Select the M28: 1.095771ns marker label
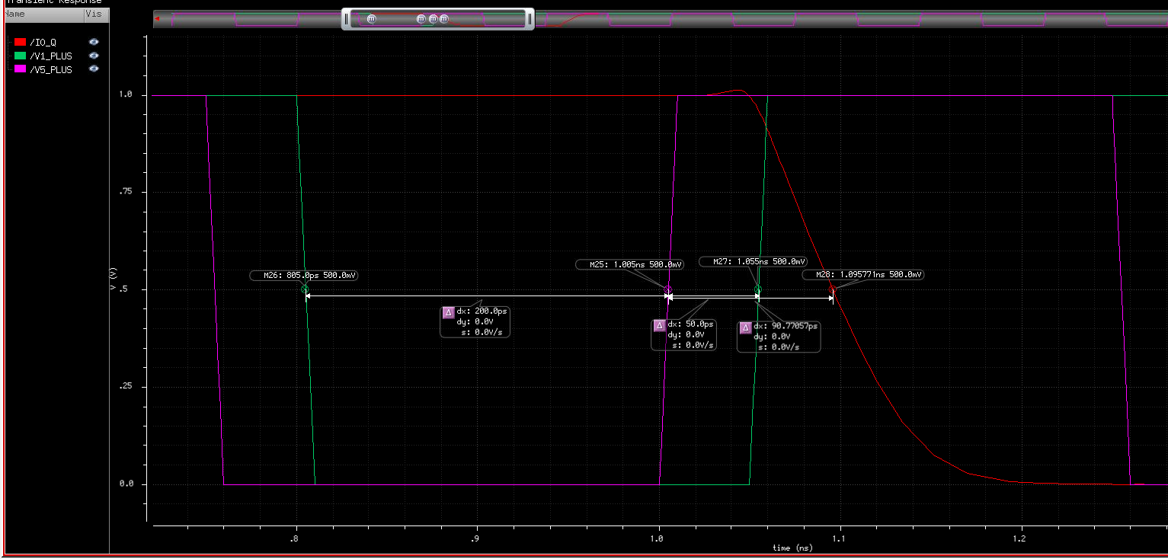The height and width of the screenshot is (559, 1168). click(x=863, y=275)
